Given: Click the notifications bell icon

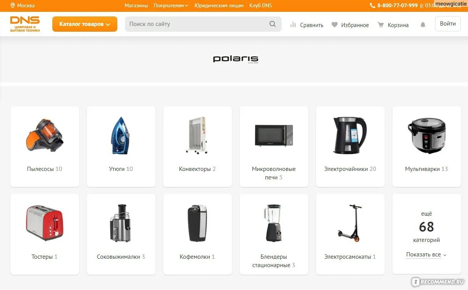Looking at the screenshot, I should click(x=423, y=25).
